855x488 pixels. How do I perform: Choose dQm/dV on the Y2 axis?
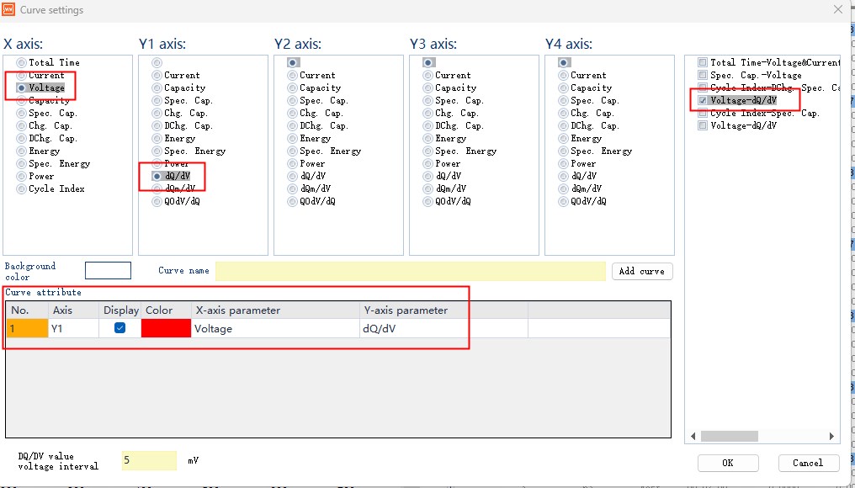(292, 188)
